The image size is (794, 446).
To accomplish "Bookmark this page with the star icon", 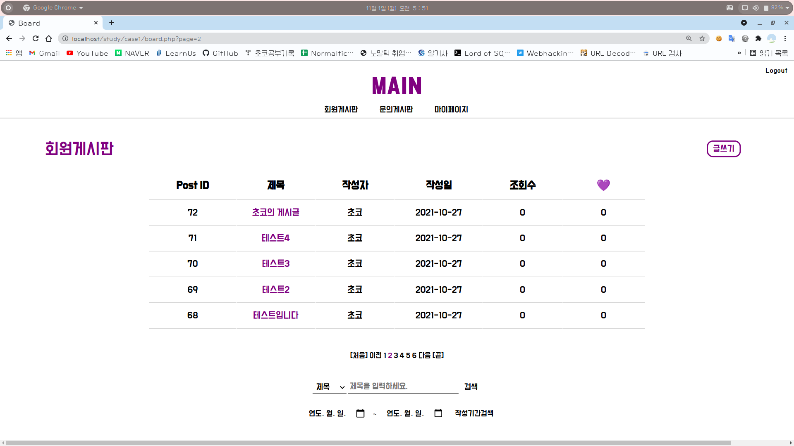I will point(702,38).
